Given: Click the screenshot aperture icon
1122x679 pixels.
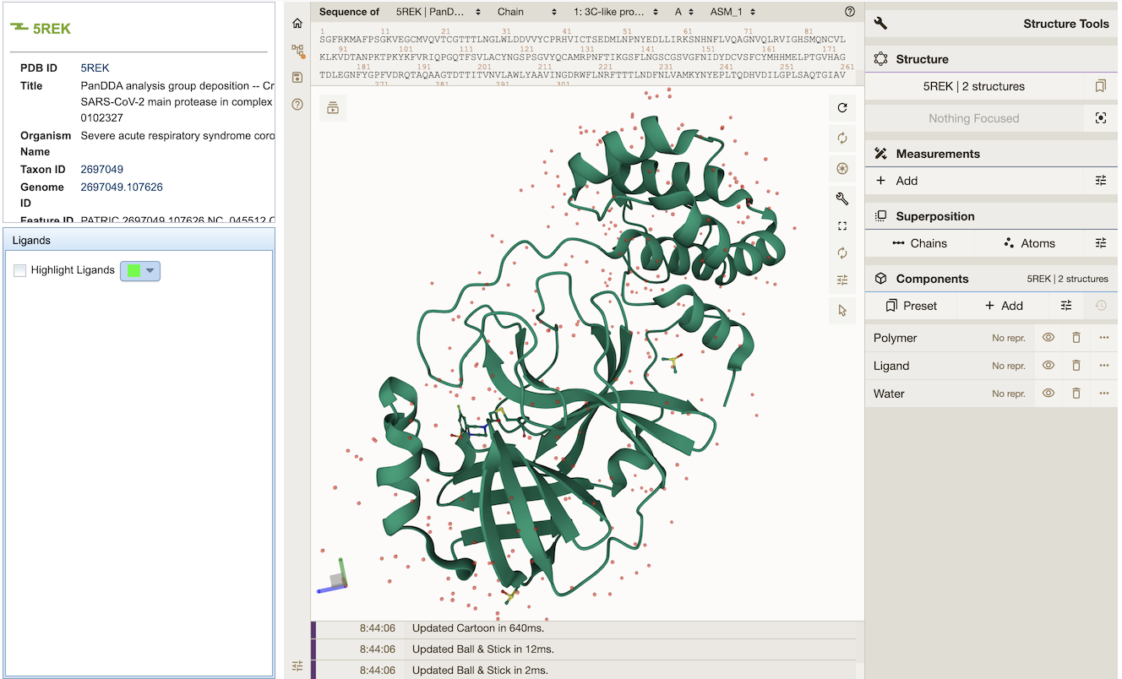Looking at the screenshot, I should (841, 169).
